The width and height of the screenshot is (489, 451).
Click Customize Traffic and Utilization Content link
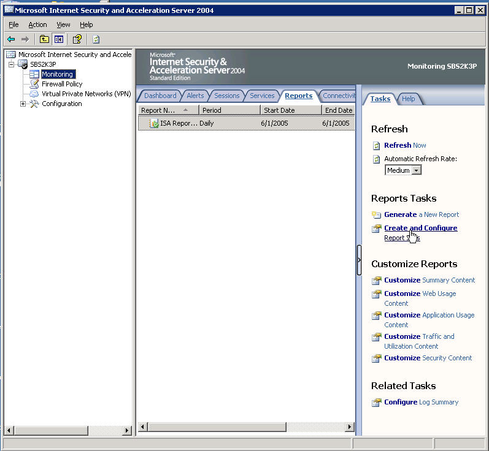pyautogui.click(x=419, y=341)
